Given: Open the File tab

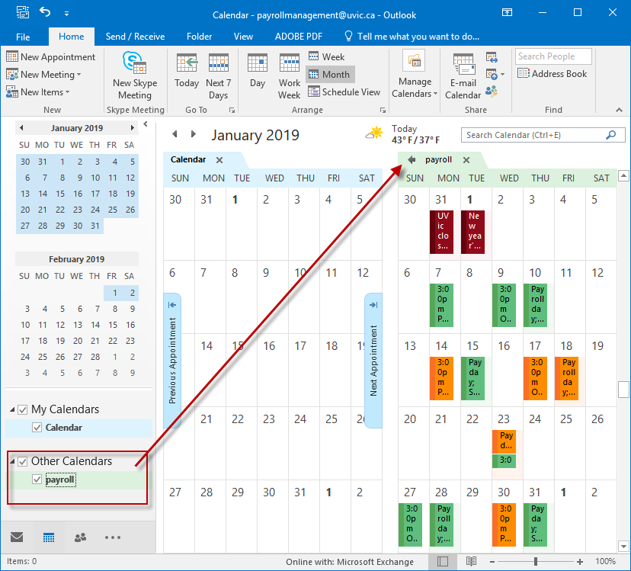Looking at the screenshot, I should [x=23, y=37].
